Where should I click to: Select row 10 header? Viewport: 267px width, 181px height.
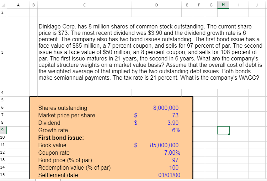[x=3, y=138]
